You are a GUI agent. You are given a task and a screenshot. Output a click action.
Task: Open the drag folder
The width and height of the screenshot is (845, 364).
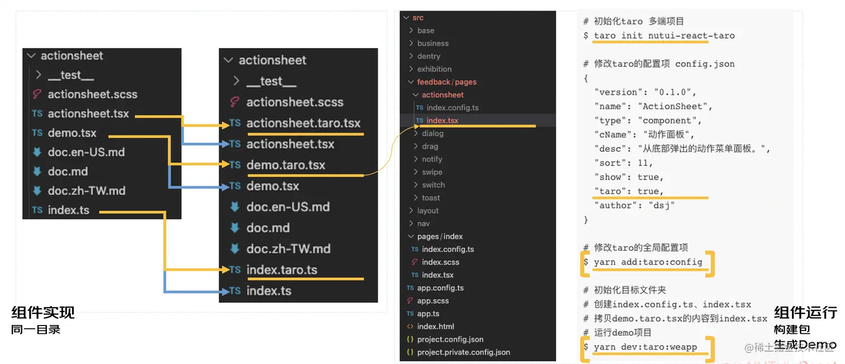(x=430, y=147)
